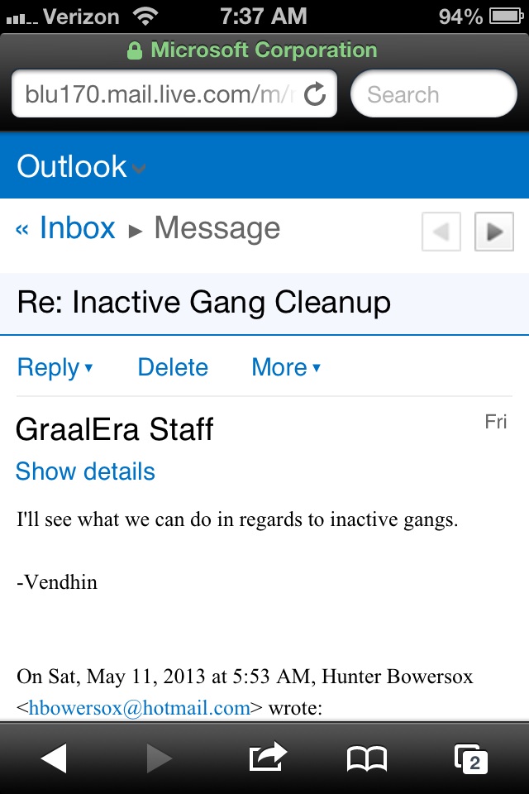Tap the Re: Inactive Gang Cleanup subject
This screenshot has height=794, width=529.
point(203,303)
